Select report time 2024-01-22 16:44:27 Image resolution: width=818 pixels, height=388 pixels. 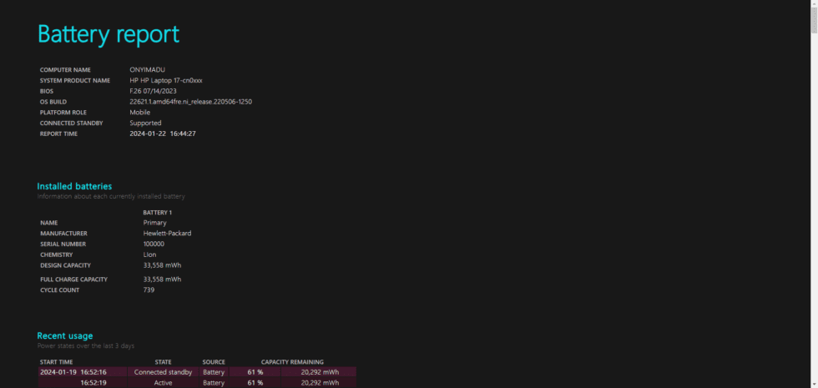163,134
